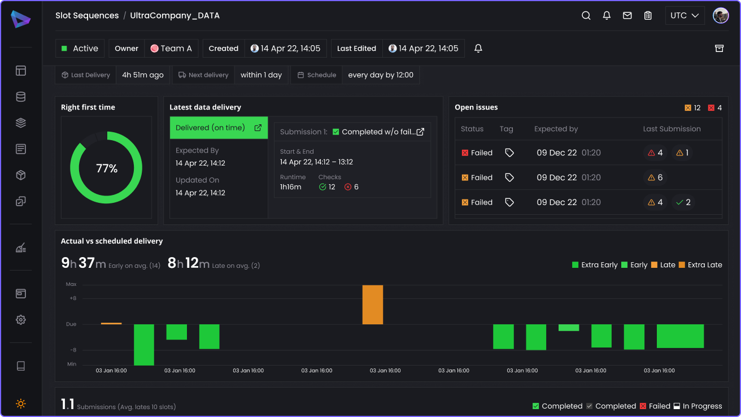Toggle the sun light-mode icon
Screen dimensions: 741x417
point(21,404)
